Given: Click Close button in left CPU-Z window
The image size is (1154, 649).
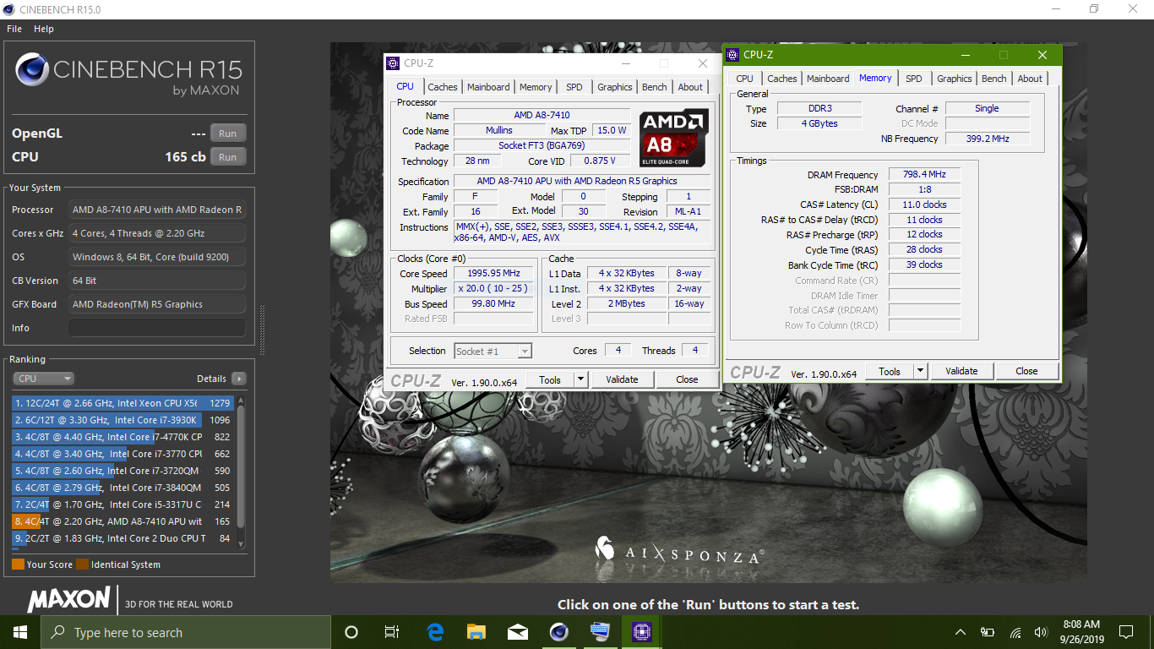Looking at the screenshot, I should (x=687, y=379).
